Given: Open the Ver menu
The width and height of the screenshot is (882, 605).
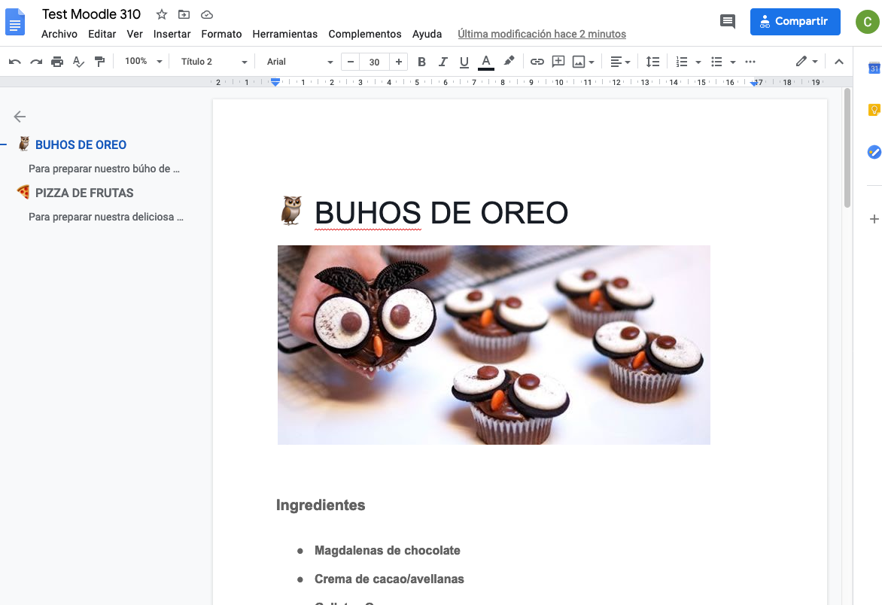Looking at the screenshot, I should (x=135, y=35).
